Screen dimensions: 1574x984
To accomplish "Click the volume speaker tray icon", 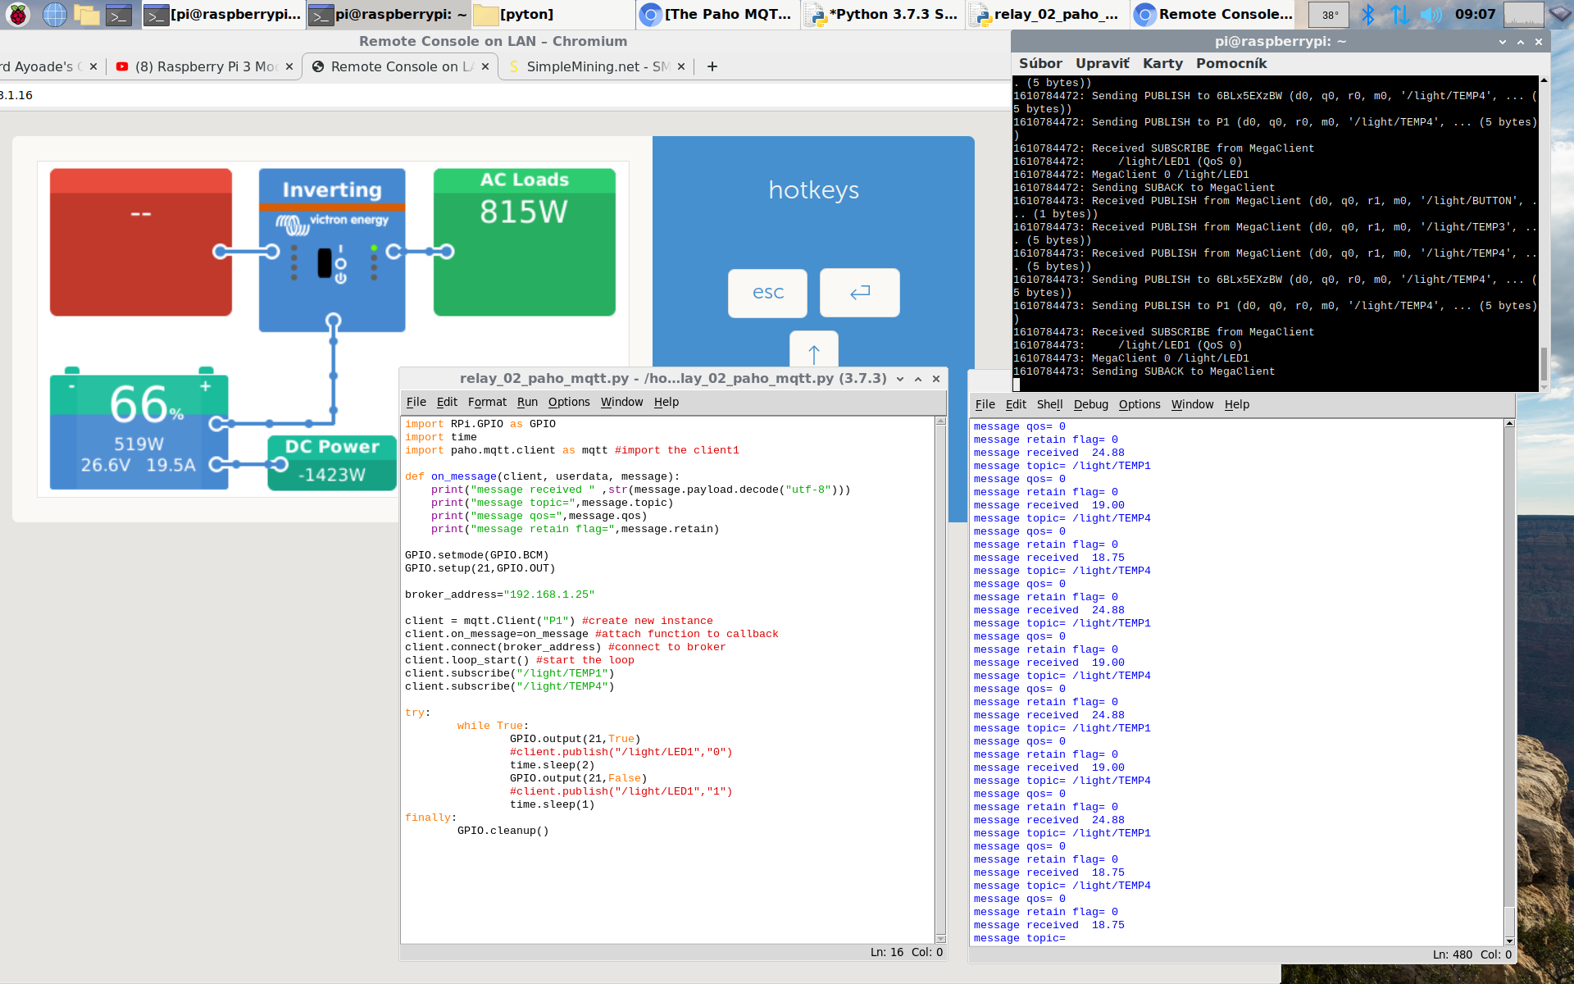I will click(x=1431, y=14).
